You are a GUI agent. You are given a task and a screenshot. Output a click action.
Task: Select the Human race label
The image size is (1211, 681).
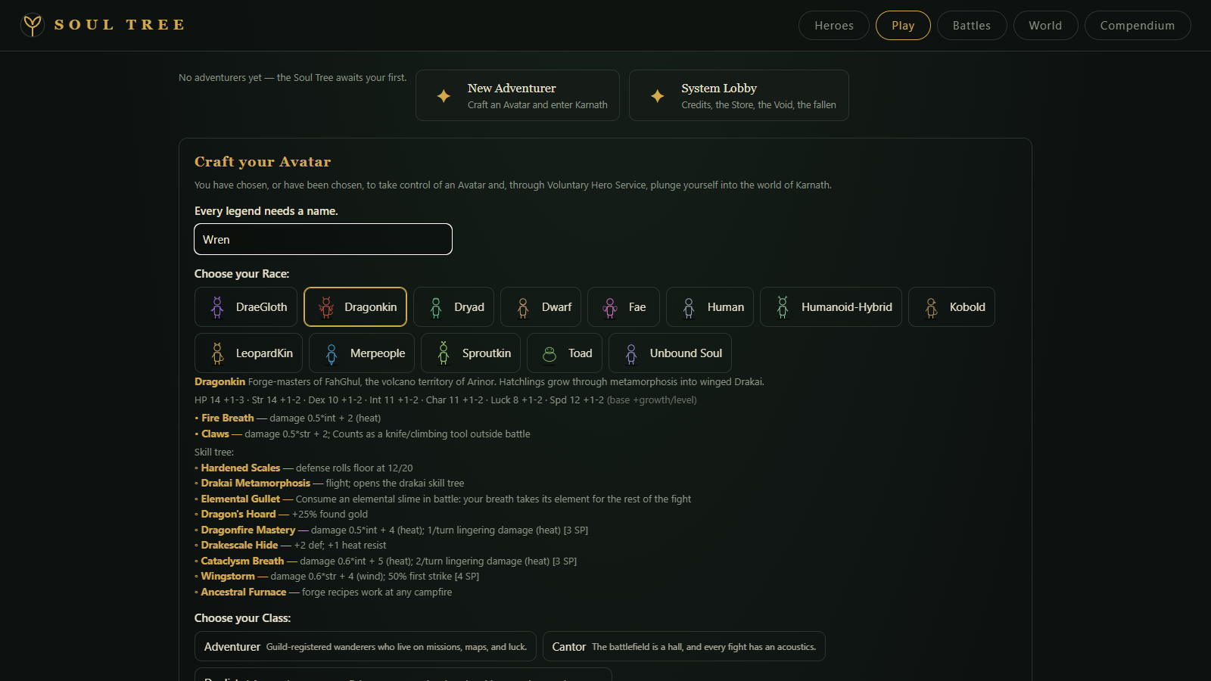click(726, 307)
